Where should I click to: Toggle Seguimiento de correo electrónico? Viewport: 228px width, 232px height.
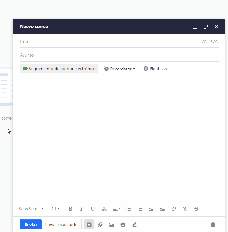pos(59,69)
